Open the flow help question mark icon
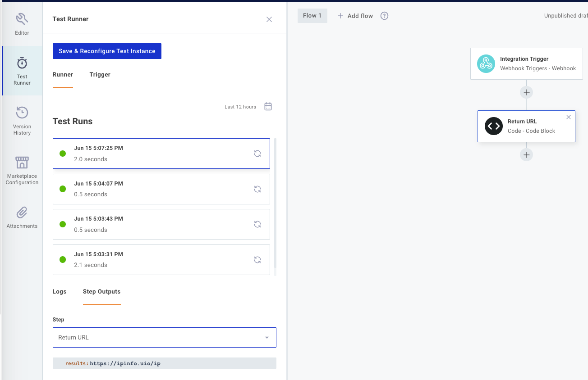This screenshot has width=588, height=380. tap(384, 16)
